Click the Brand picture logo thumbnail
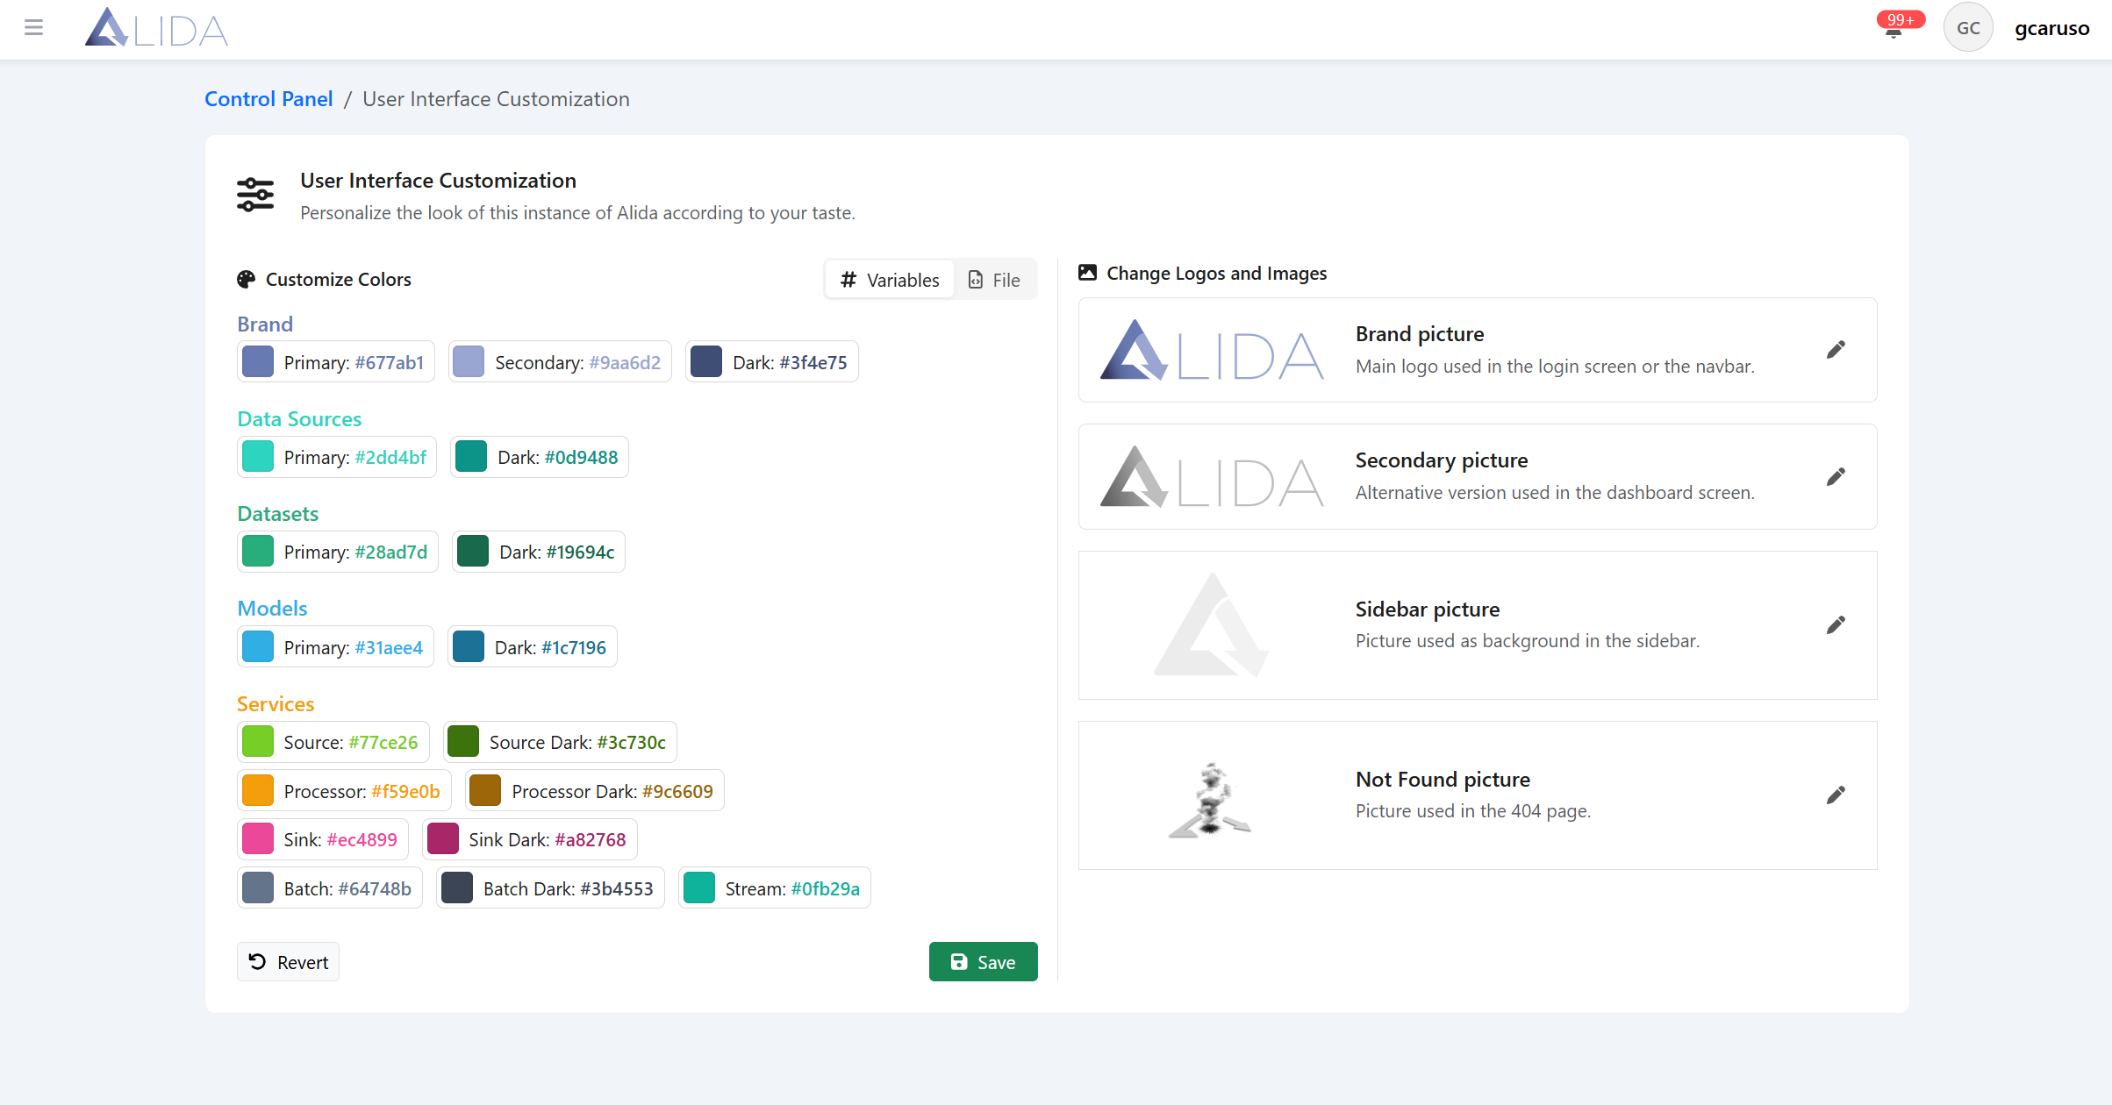Image resolution: width=2112 pixels, height=1105 pixels. pos(1212,350)
